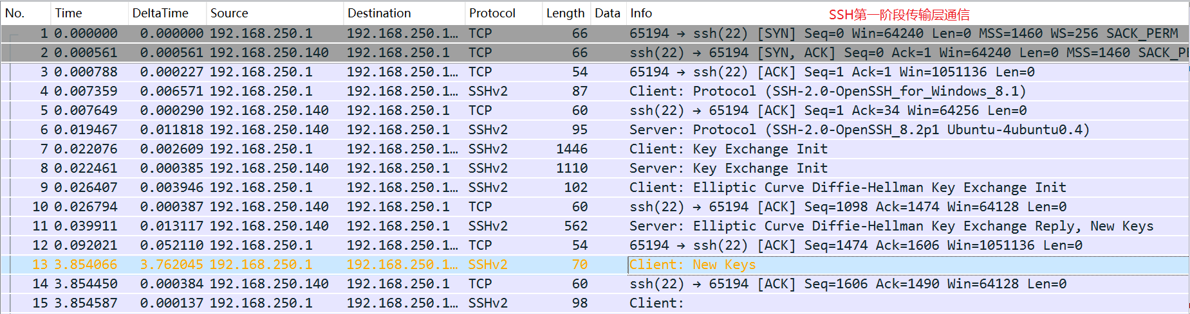This screenshot has height=314, width=1190.
Task: Sort by the Destination column header
Action: coord(379,13)
